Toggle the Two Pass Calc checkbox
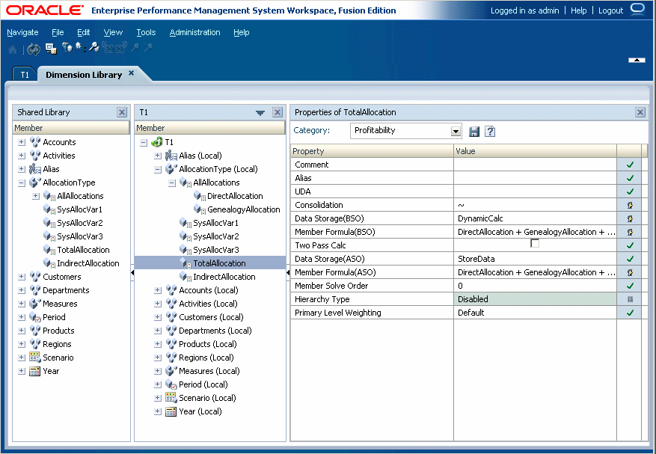The height and width of the screenshot is (454, 656). coord(535,244)
